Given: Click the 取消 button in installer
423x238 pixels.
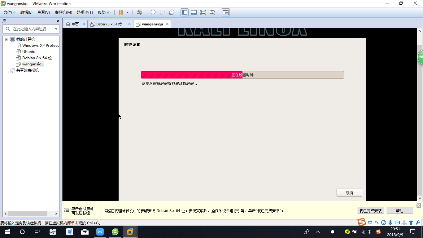Looking at the screenshot, I should click(349, 193).
